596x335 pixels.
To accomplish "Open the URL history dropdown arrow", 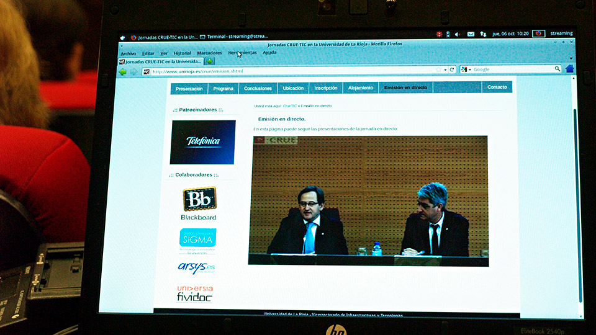I will 445,70.
